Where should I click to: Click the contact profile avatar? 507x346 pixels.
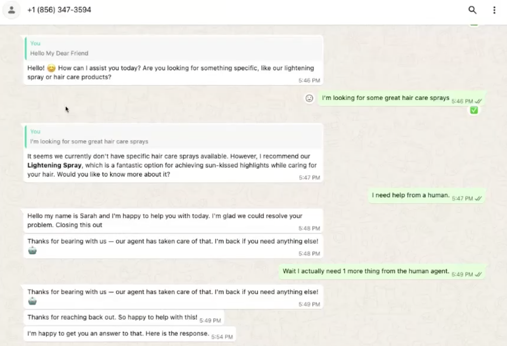tap(12, 10)
